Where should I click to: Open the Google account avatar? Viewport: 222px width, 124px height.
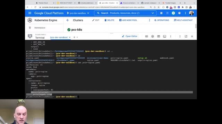click(x=191, y=13)
